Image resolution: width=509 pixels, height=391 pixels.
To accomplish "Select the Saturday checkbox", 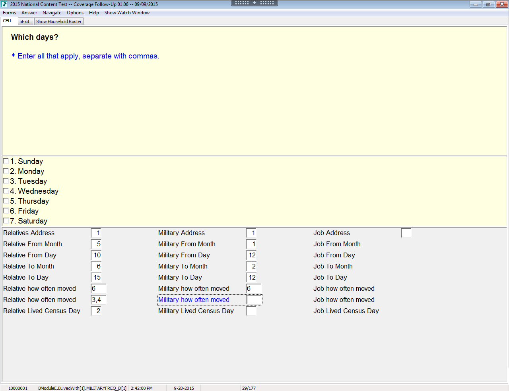I will pos(6,221).
